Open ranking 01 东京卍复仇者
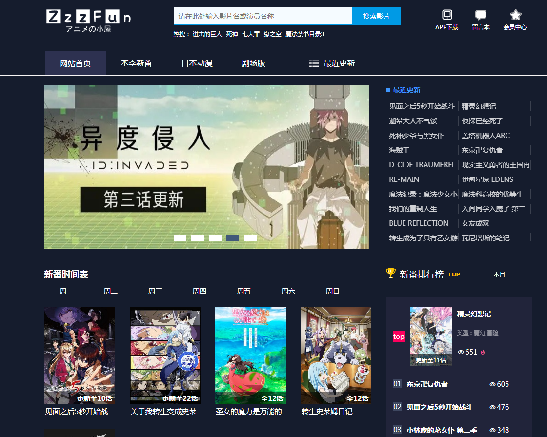The image size is (547, 437). pos(427,384)
